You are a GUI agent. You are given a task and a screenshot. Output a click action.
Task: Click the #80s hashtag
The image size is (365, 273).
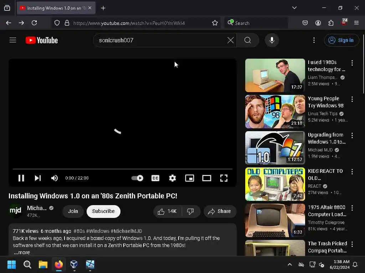pyautogui.click(x=79, y=231)
